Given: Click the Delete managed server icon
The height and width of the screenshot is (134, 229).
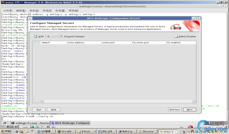Looking at the screenshot, I should 48,37.
